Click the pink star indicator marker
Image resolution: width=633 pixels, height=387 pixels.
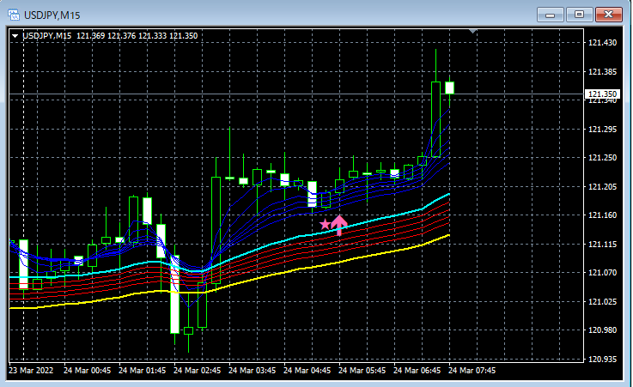tap(325, 224)
